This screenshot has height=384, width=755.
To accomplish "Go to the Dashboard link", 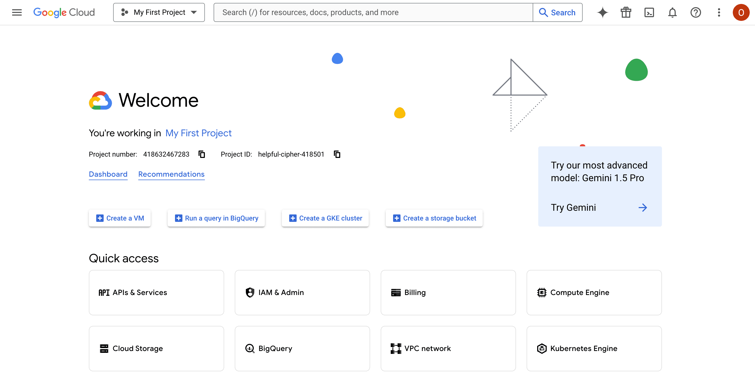I will 108,174.
